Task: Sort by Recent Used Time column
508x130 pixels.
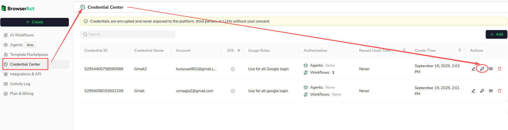Action: (x=404, y=50)
